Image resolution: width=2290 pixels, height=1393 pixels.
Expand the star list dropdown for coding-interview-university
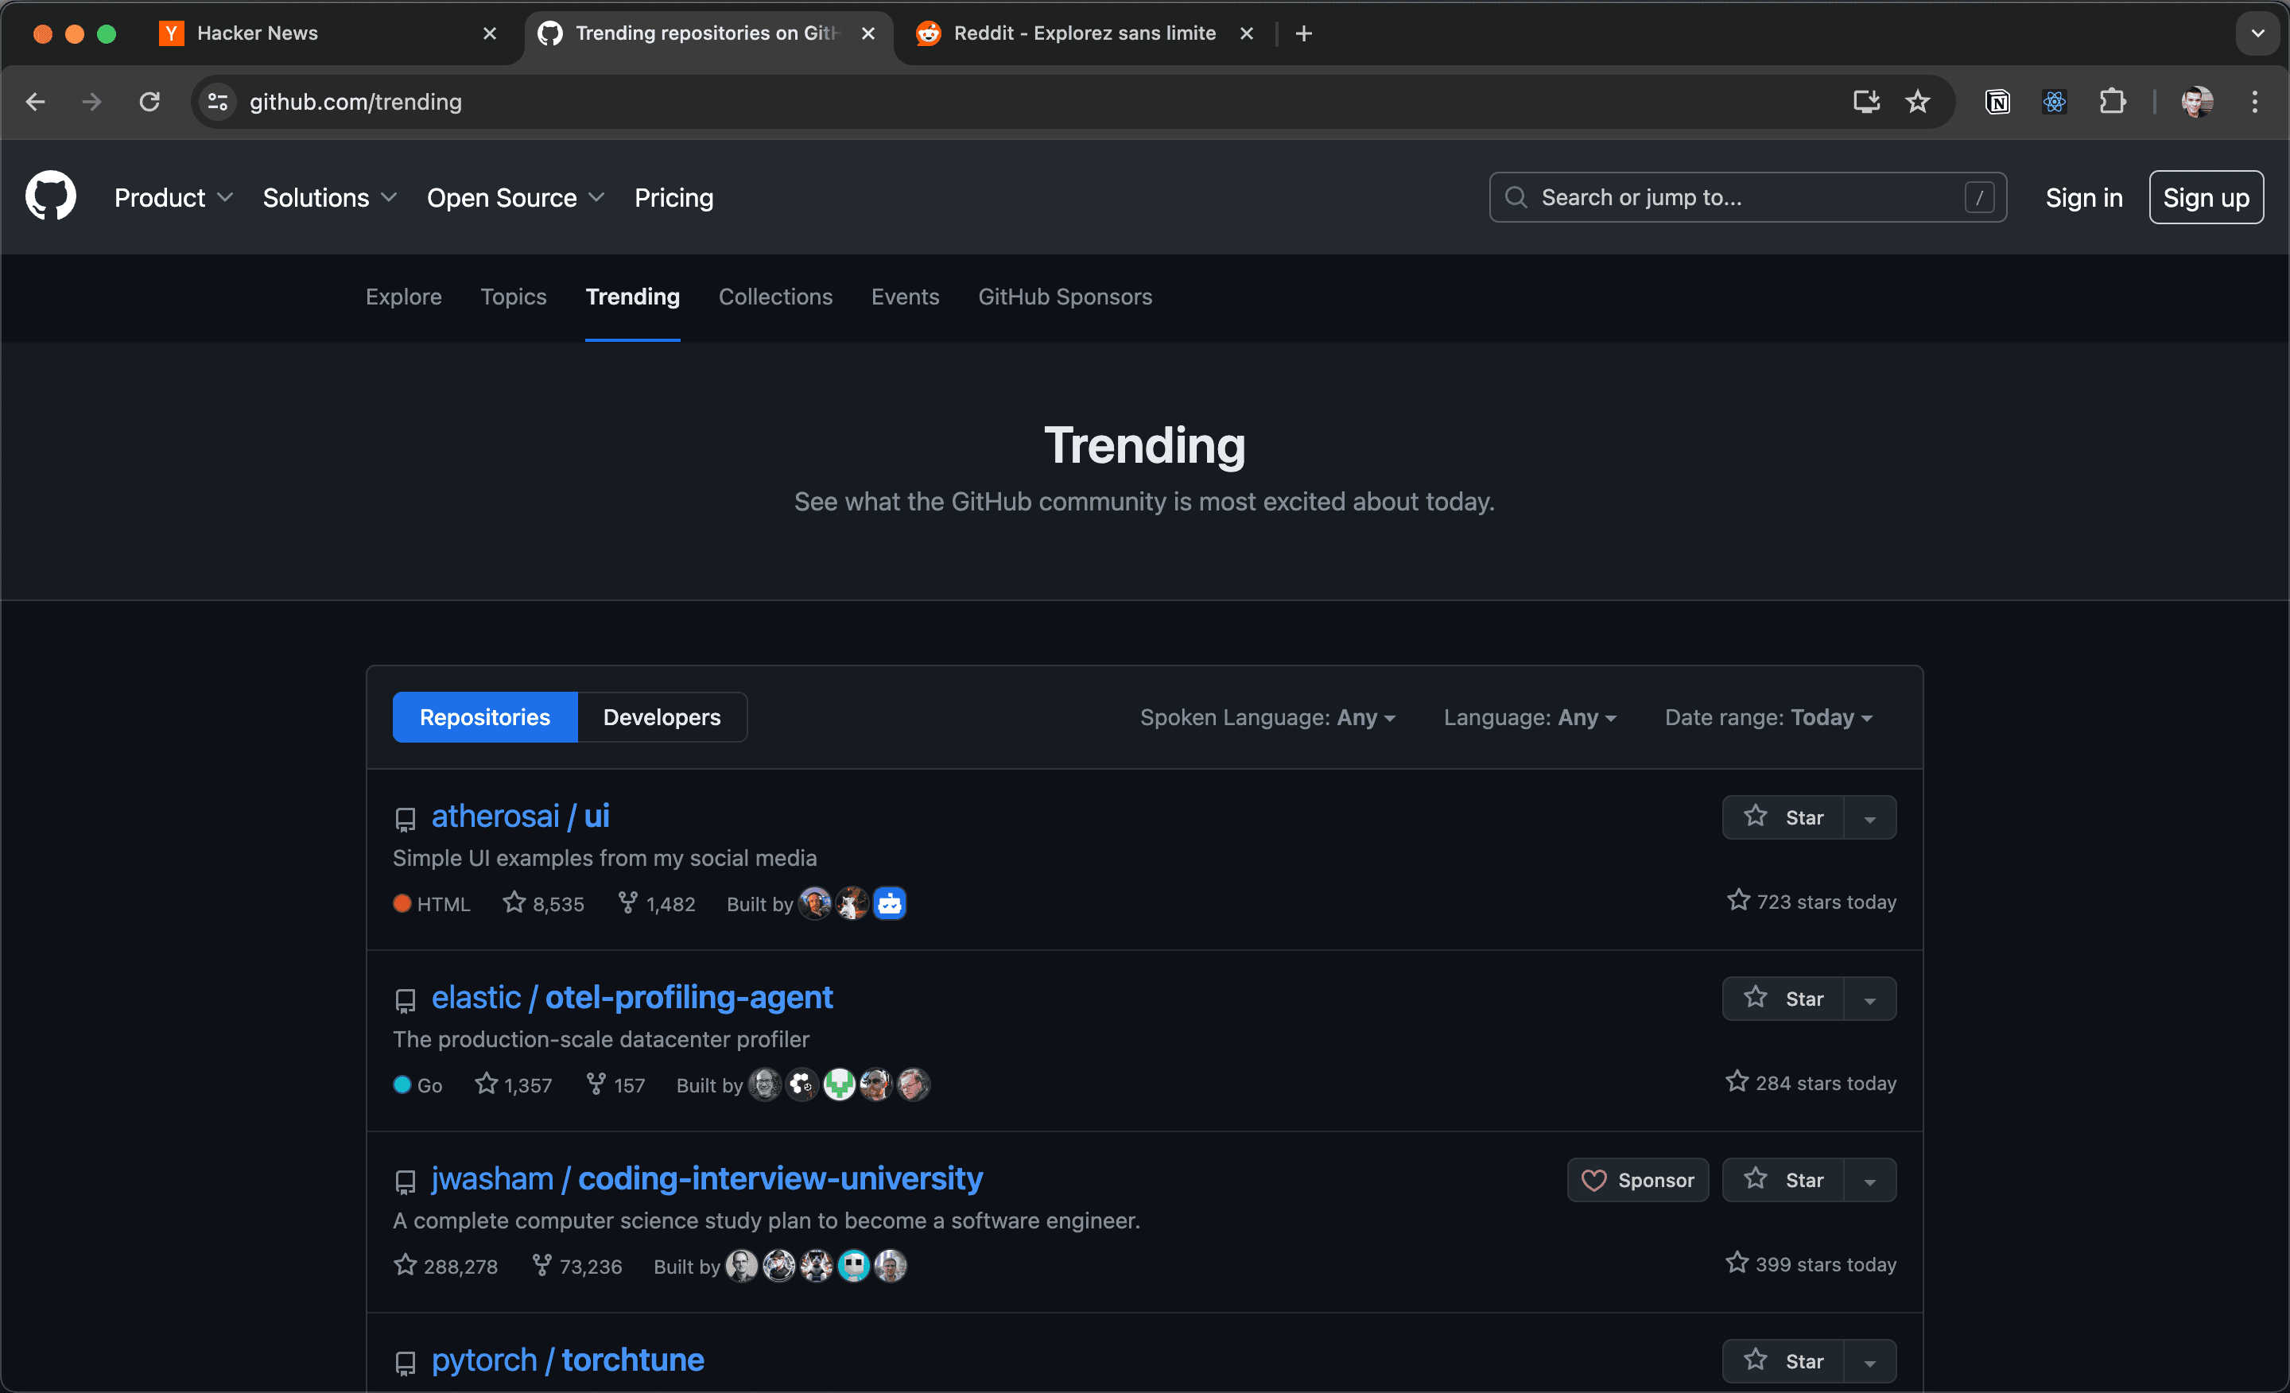pos(1870,1180)
